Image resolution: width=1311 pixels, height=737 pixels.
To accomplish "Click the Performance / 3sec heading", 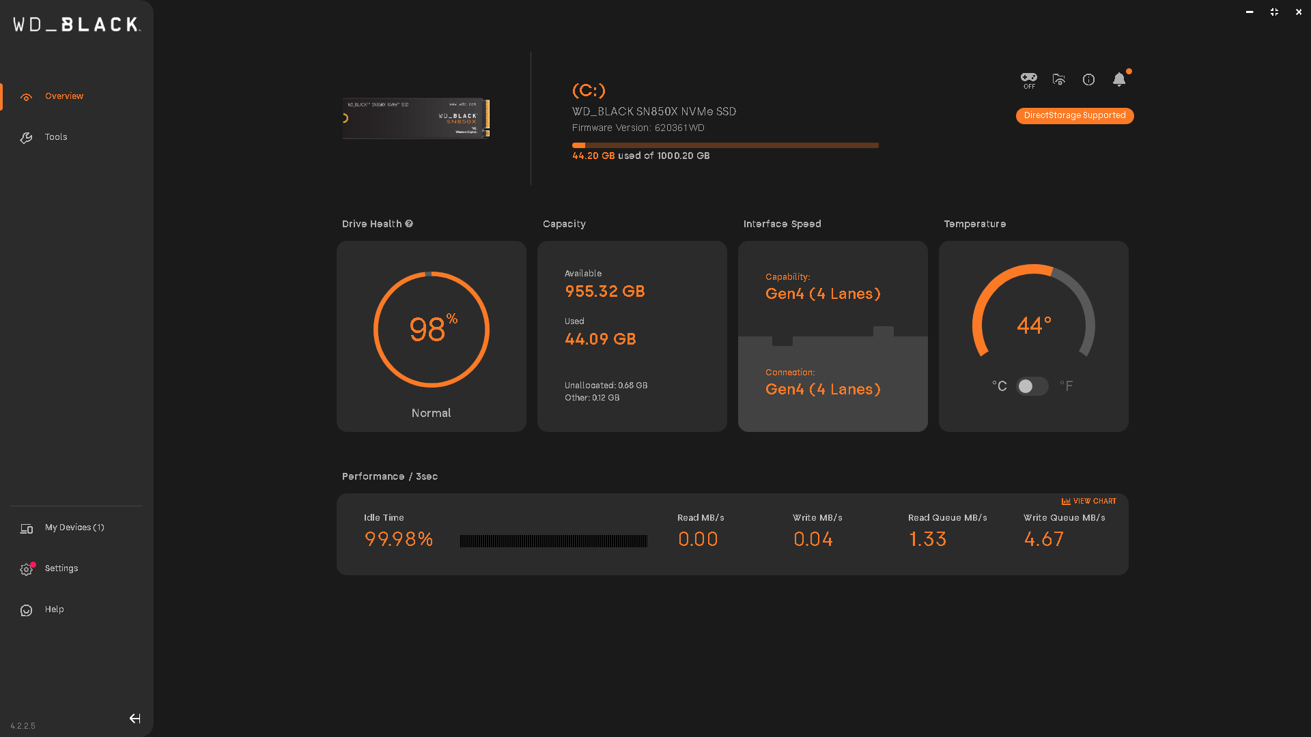I will (390, 476).
